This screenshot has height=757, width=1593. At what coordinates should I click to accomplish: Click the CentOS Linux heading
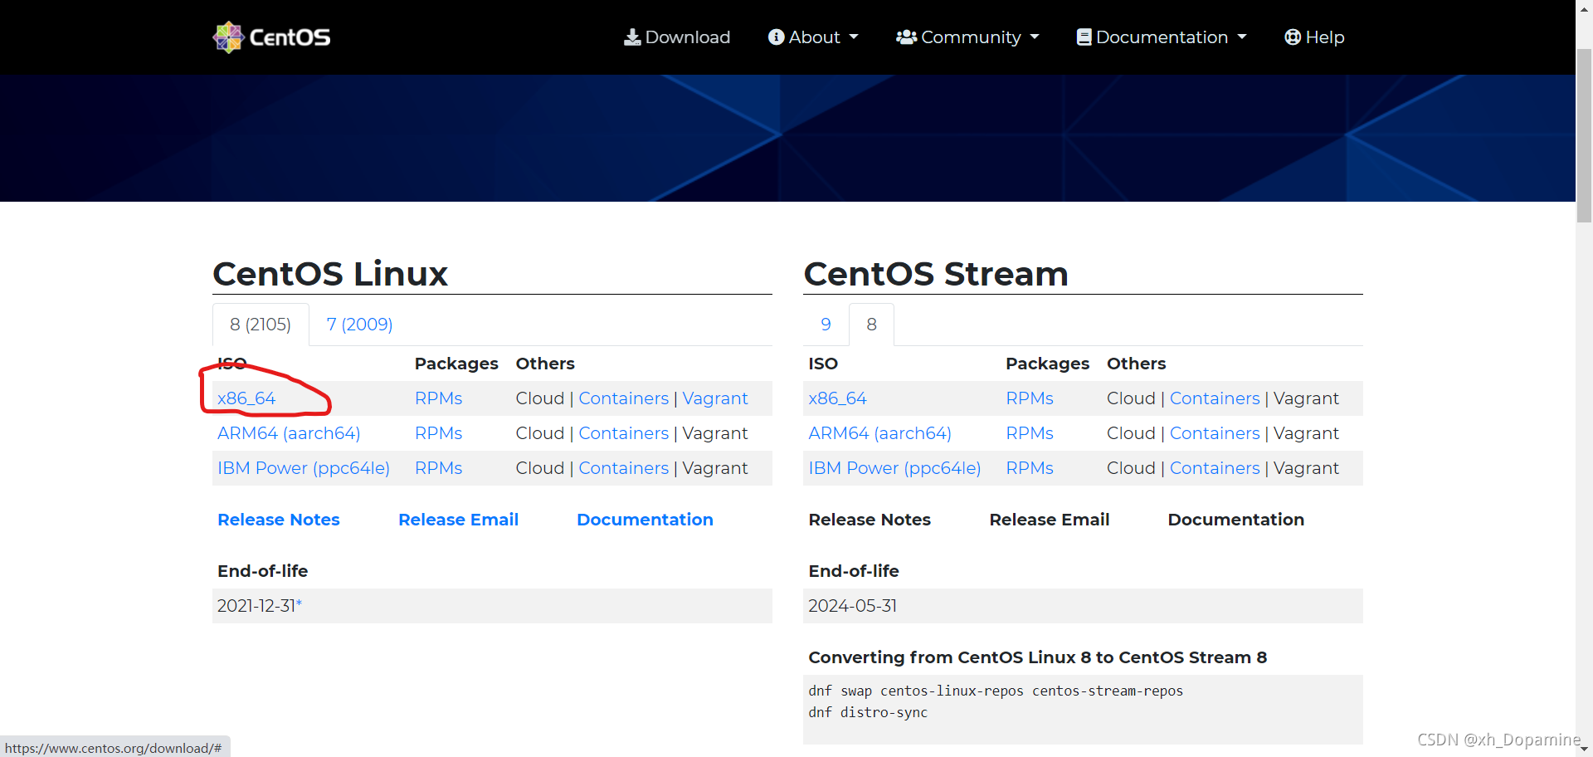point(330,274)
